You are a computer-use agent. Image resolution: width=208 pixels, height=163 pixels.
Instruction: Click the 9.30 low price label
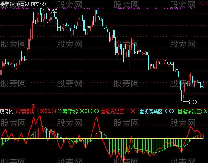pyautogui.click(x=193, y=102)
